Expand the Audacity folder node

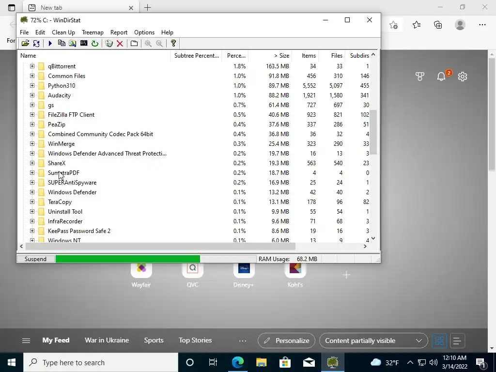[32, 95]
